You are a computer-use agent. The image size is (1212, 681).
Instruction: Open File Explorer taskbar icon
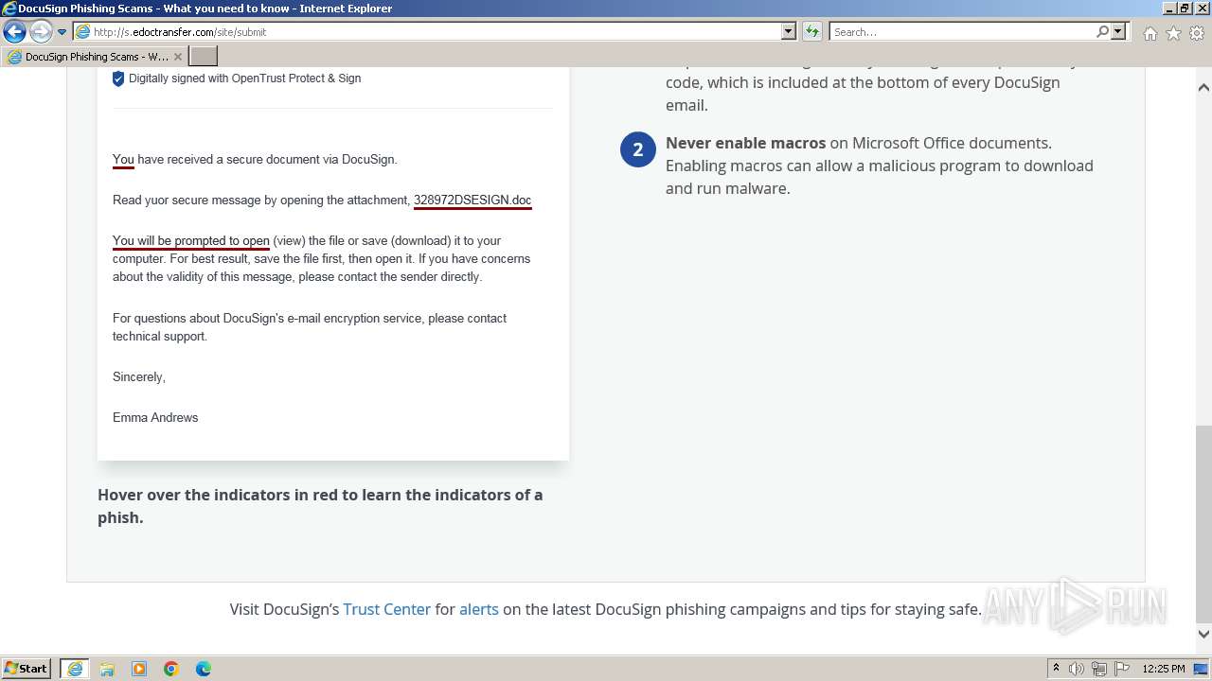point(107,669)
